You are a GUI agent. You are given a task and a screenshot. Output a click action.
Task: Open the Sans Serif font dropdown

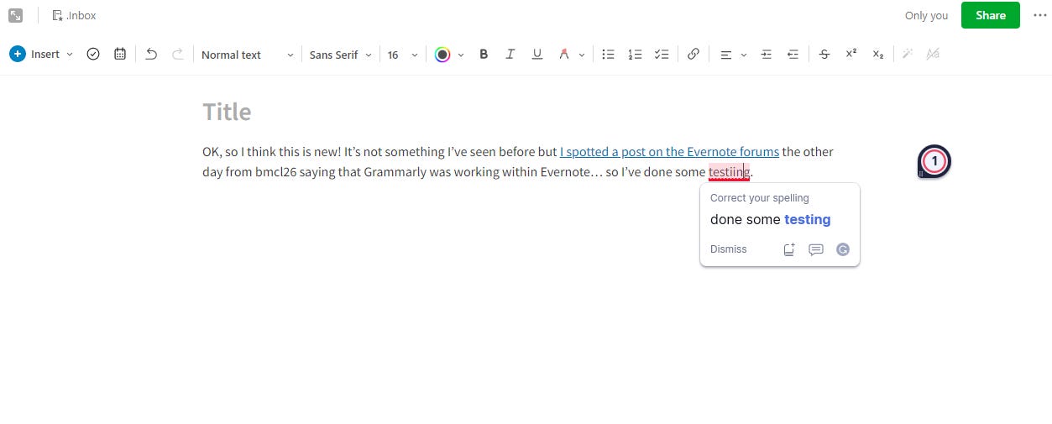point(341,55)
